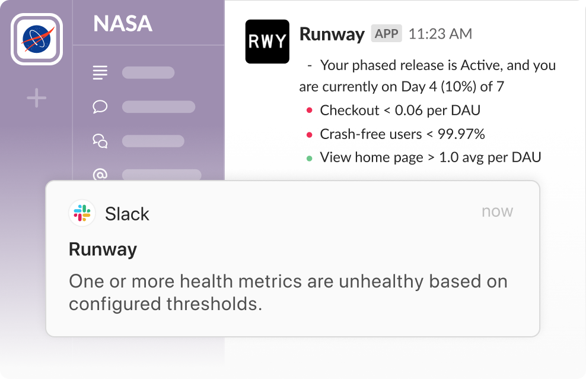Expand the second sidebar placeholder item
Screen dimensions: 586x379
(x=158, y=107)
